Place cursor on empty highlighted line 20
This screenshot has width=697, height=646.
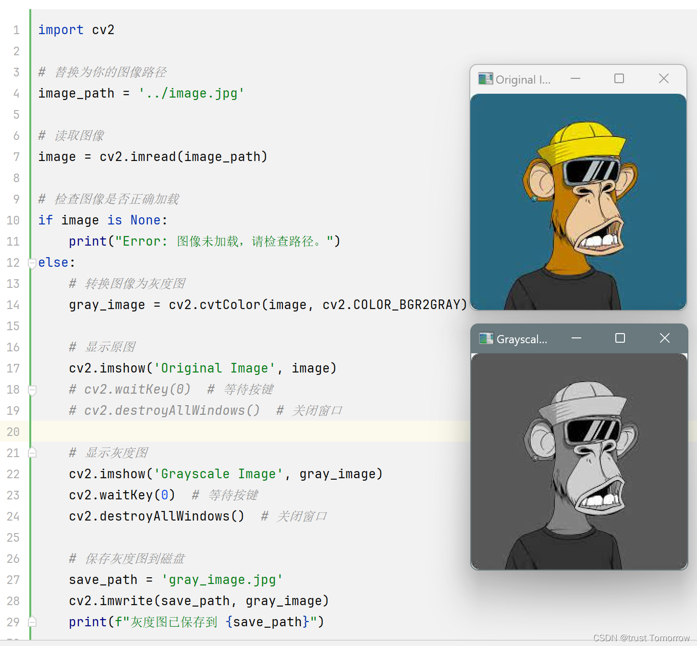(x=250, y=432)
